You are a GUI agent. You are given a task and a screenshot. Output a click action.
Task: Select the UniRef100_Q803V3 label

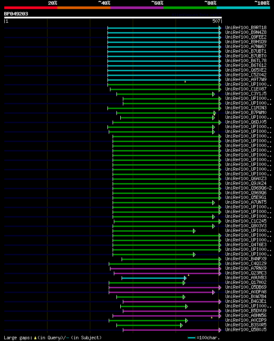pos(246,226)
